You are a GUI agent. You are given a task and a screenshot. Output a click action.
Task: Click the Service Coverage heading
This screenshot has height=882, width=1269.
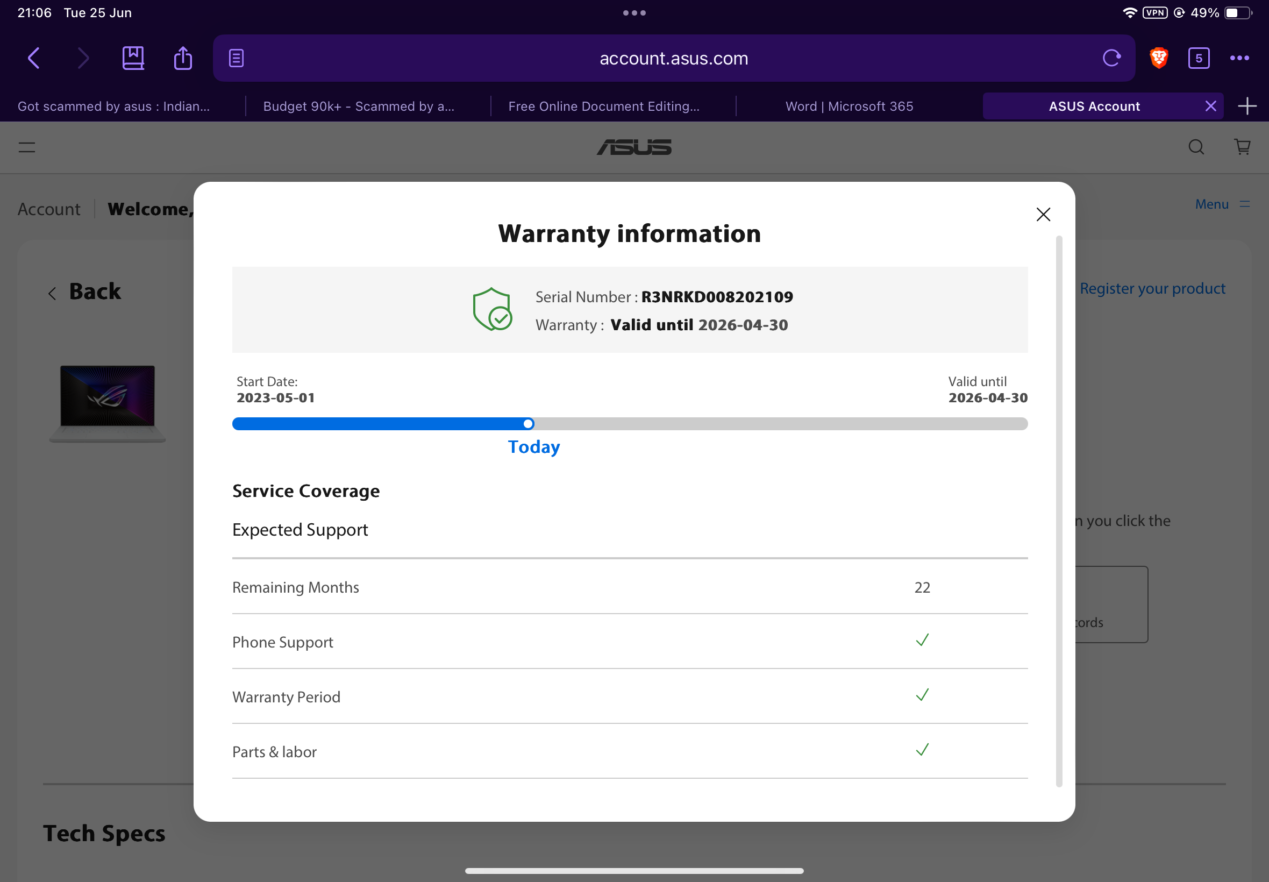[306, 490]
